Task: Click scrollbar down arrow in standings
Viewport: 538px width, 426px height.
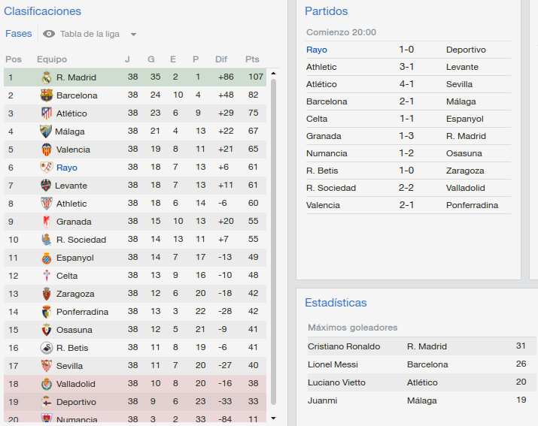Action: click(x=273, y=418)
